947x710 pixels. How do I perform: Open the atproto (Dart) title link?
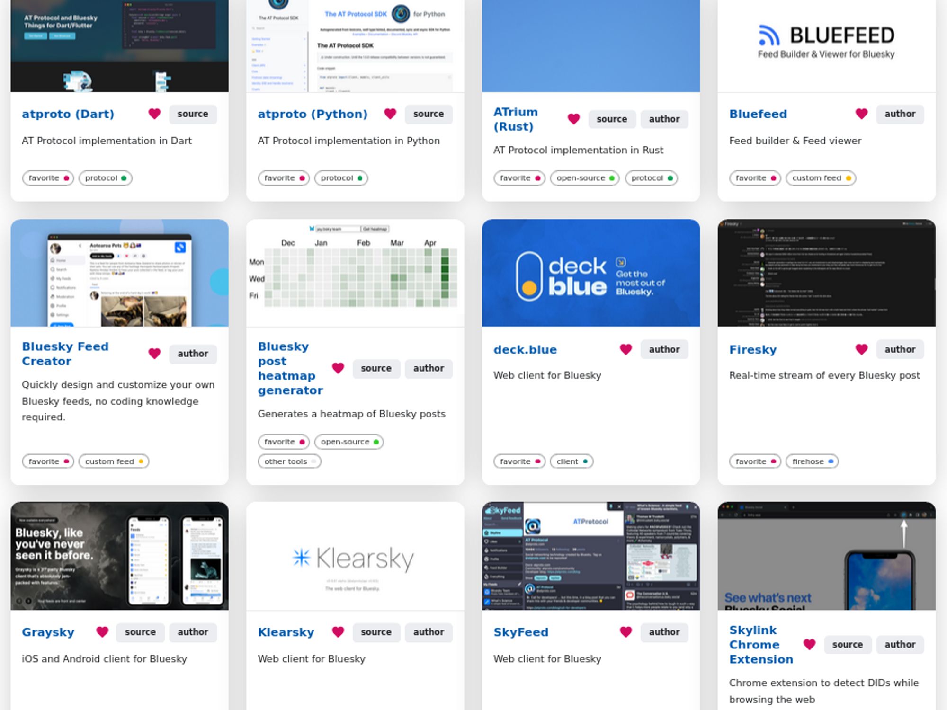(x=68, y=114)
